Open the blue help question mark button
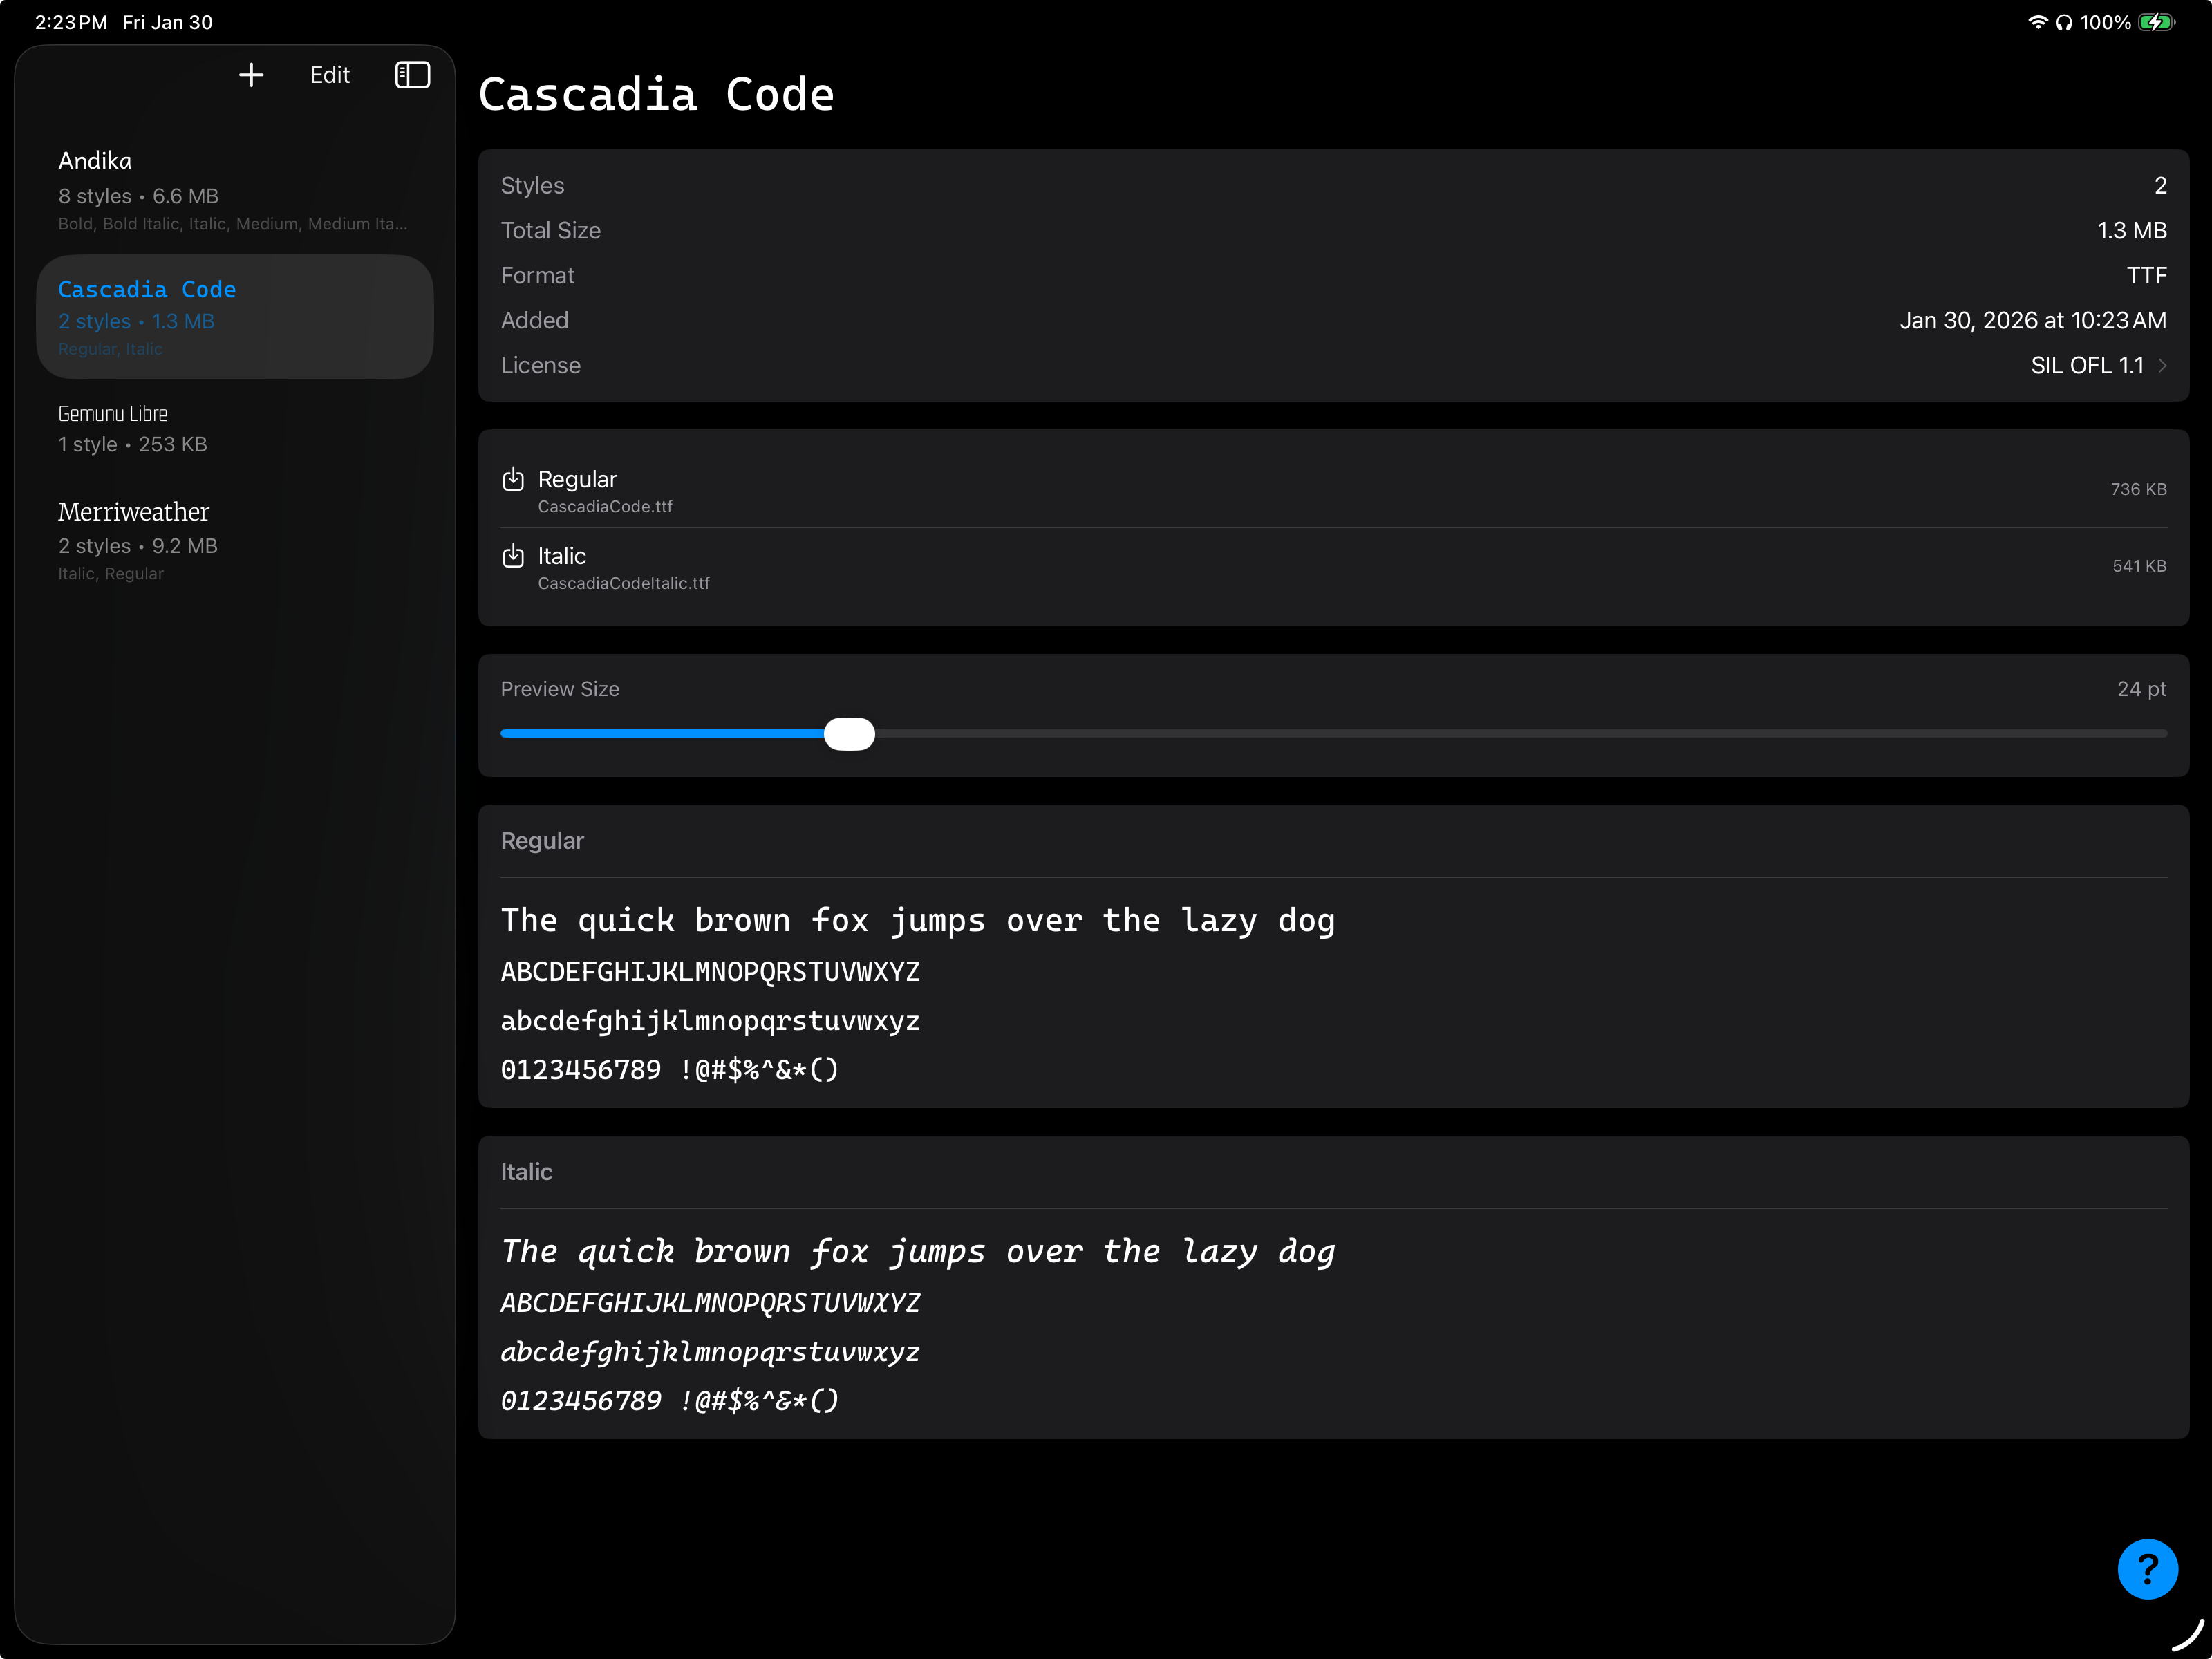 click(2147, 1569)
